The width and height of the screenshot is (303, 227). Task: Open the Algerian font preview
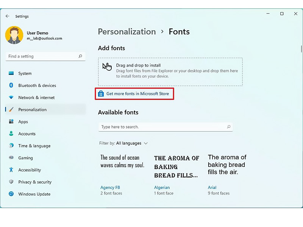[x=176, y=166]
